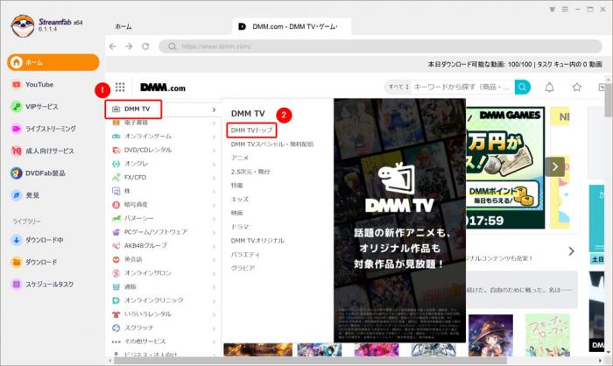Click the horizontal scrollbar at the bottom
Viewport: 613px width, 366px height.
click(309, 360)
